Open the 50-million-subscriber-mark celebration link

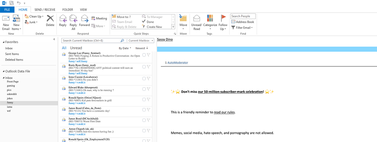(230, 92)
